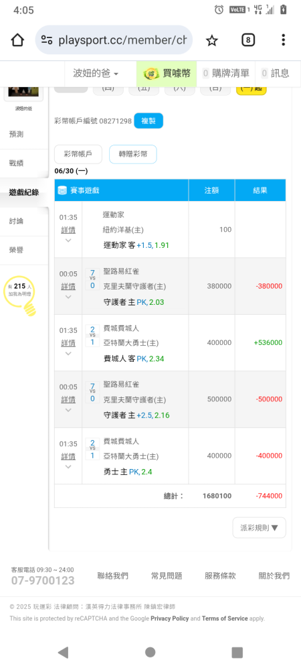
Task: Tap the lightbulb 215 followers badge
Action: (21, 295)
